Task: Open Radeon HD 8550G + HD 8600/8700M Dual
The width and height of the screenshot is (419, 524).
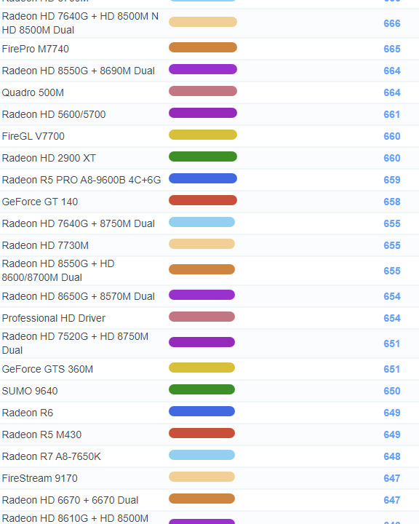Action: (x=58, y=270)
